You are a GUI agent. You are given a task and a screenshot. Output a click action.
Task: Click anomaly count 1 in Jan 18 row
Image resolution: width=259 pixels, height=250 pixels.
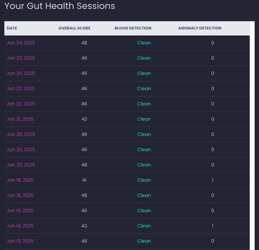(x=212, y=180)
